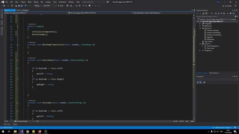Select chicken_normal2.png file

(214, 35)
